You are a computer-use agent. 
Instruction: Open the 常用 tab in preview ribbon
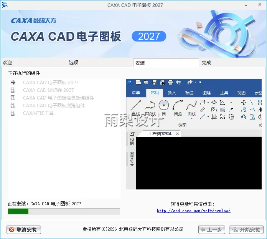coord(155,93)
